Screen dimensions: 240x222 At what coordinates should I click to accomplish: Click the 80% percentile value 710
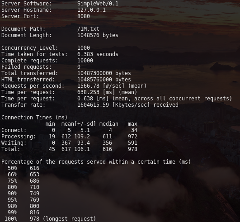pos(35,187)
